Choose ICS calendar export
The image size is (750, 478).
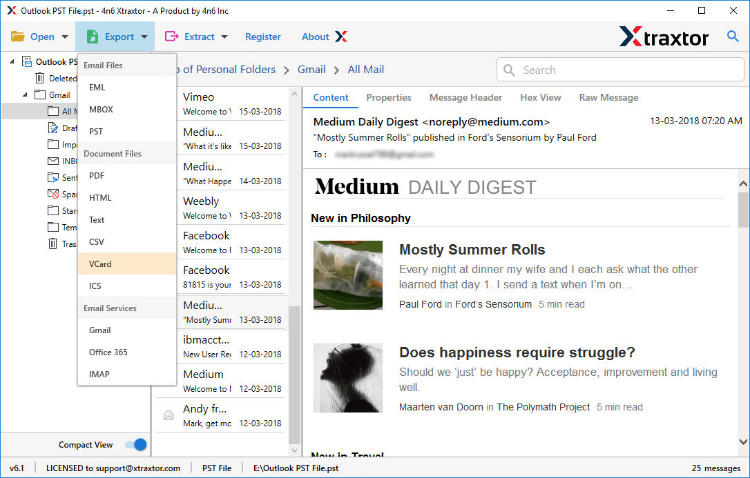click(127, 286)
